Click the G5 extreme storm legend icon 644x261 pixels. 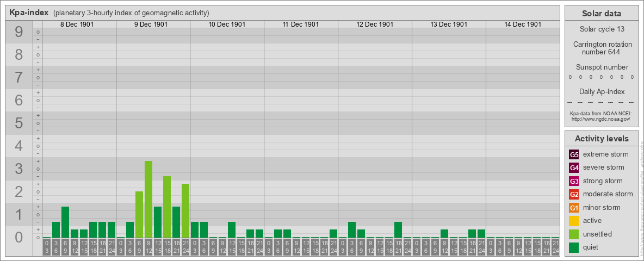coord(574,155)
